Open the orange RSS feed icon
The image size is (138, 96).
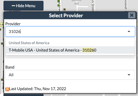[x=7, y=89]
